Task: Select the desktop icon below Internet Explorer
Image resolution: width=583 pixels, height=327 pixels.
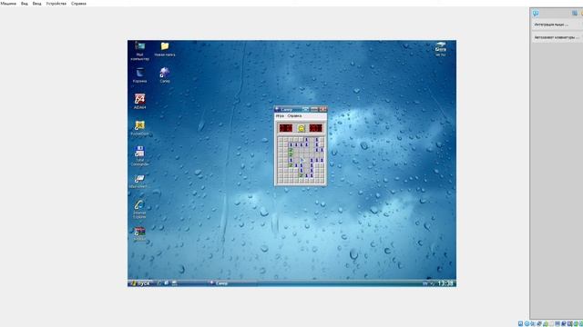Action: click(139, 234)
